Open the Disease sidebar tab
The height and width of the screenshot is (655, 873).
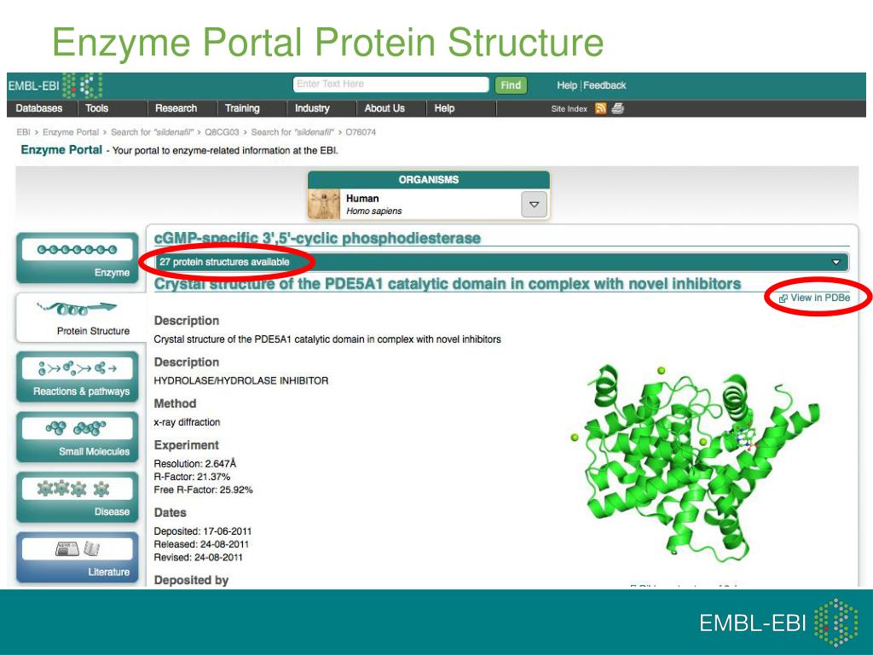[x=78, y=497]
